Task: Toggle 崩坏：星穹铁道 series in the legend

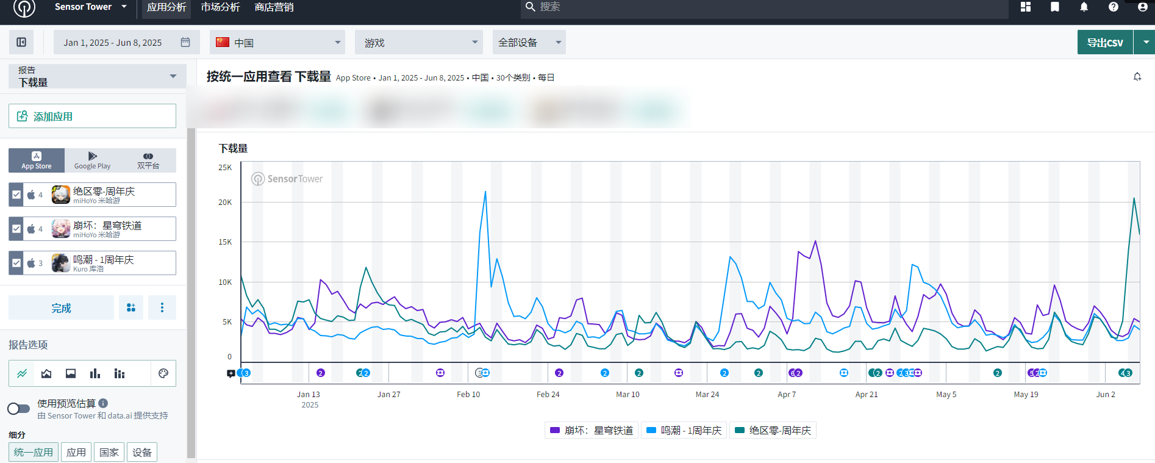Action: pyautogui.click(x=592, y=430)
